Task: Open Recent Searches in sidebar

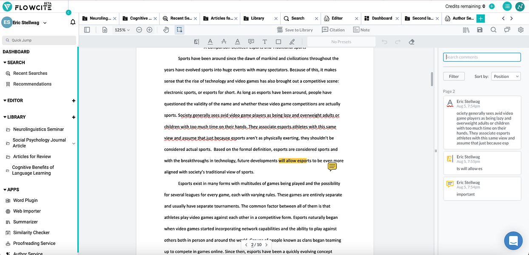Action: [x=30, y=73]
